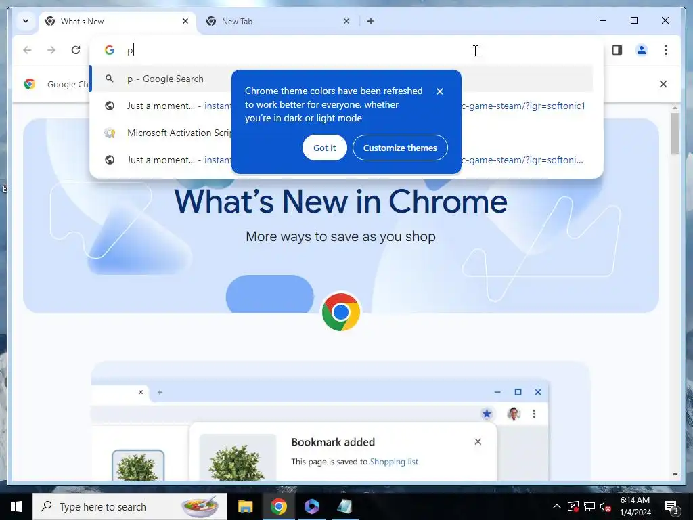Click the Google Chrome logo in page header

pos(30,84)
